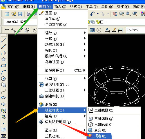
Task: Select the Circle tool
Action: coord(3,78)
